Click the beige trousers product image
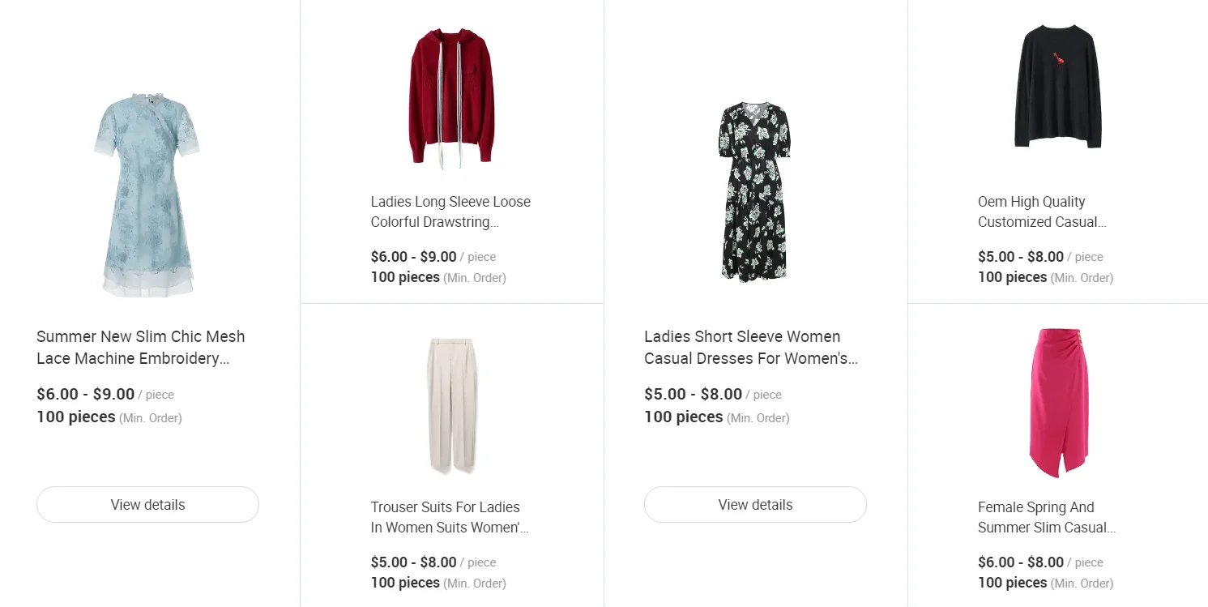 [x=451, y=406]
